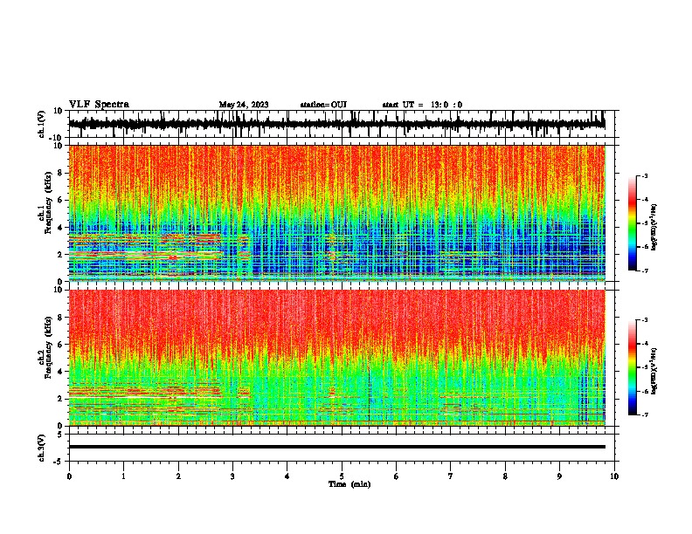Click the "VLF Spectra" plot title

[x=99, y=105]
